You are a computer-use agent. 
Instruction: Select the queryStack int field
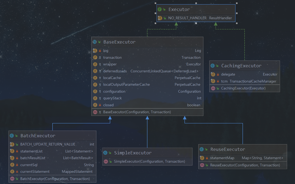coord(112,98)
